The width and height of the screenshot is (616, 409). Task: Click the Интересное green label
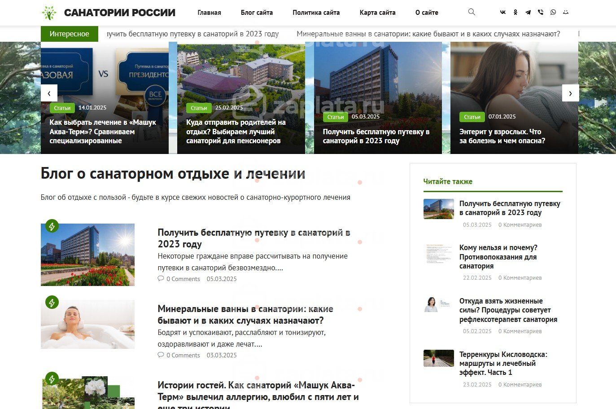[x=70, y=34]
